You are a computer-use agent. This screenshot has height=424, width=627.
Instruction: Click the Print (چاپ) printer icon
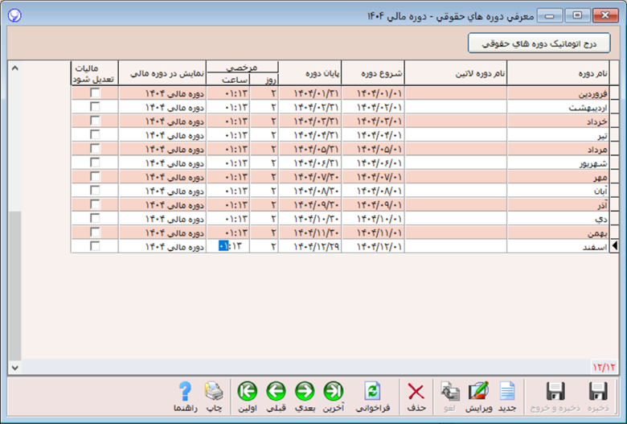coord(214,397)
